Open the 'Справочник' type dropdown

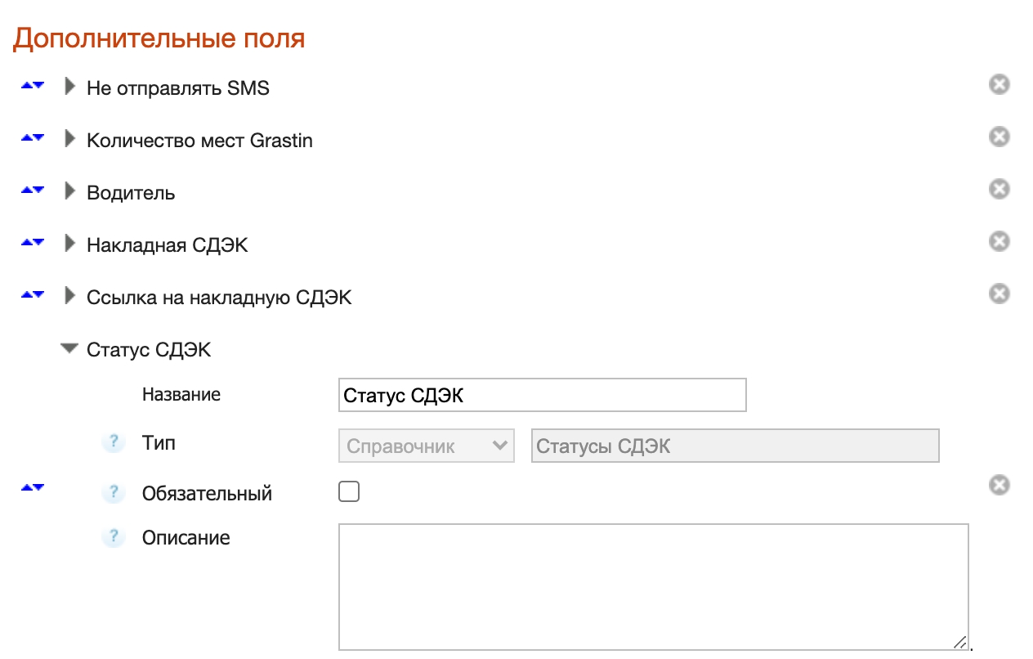click(x=426, y=446)
